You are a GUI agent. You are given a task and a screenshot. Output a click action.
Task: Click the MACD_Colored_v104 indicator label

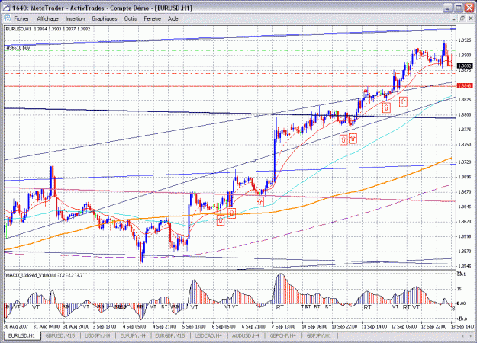click(44, 275)
